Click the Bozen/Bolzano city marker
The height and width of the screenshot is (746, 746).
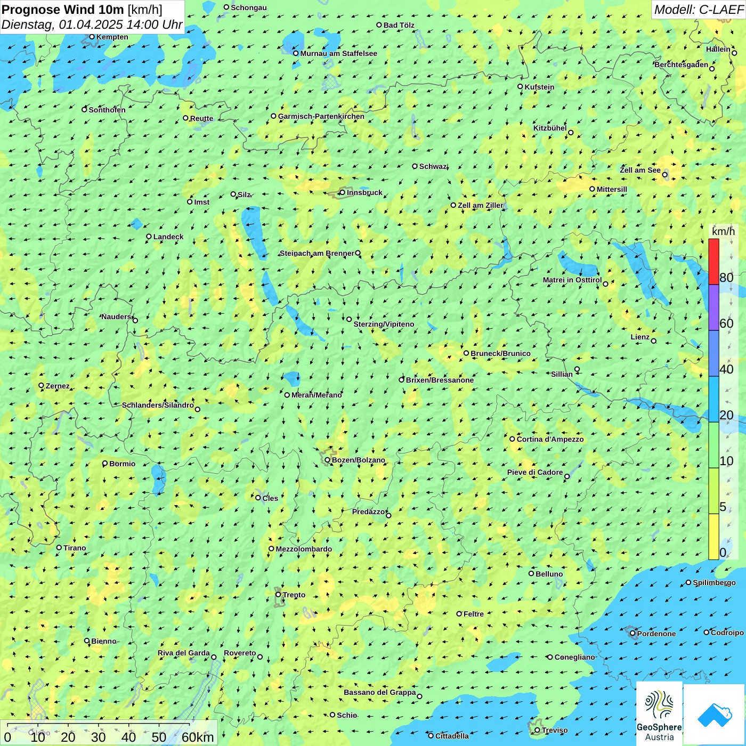328,460
